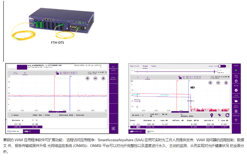
Task: Open File Explorer folder icon
Action: point(236,101)
